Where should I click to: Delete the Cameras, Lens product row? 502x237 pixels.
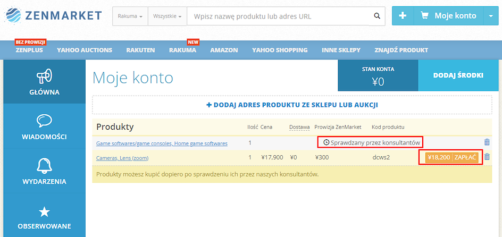click(x=487, y=157)
